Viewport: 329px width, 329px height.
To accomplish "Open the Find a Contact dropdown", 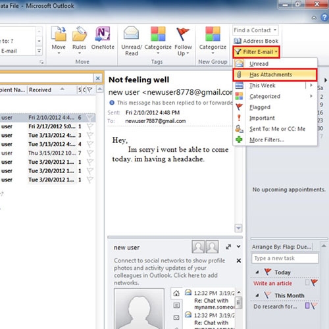I will (275, 30).
